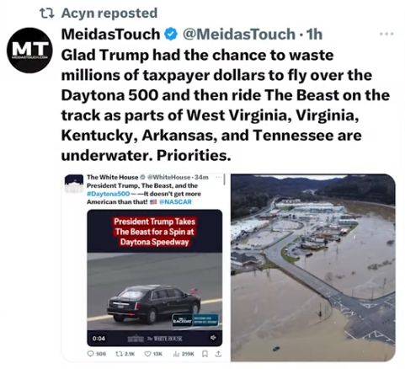Open the MeidasTouch profile avatar
The width and height of the screenshot is (405, 369).
tap(29, 51)
